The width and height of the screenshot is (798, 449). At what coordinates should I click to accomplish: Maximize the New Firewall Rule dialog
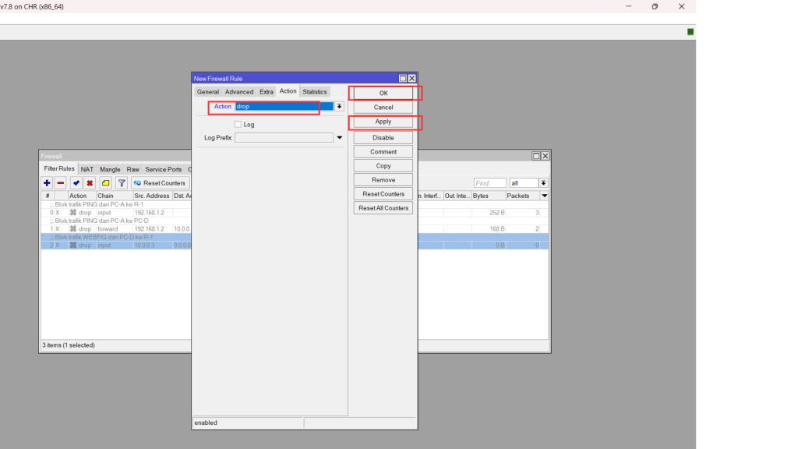(x=403, y=79)
